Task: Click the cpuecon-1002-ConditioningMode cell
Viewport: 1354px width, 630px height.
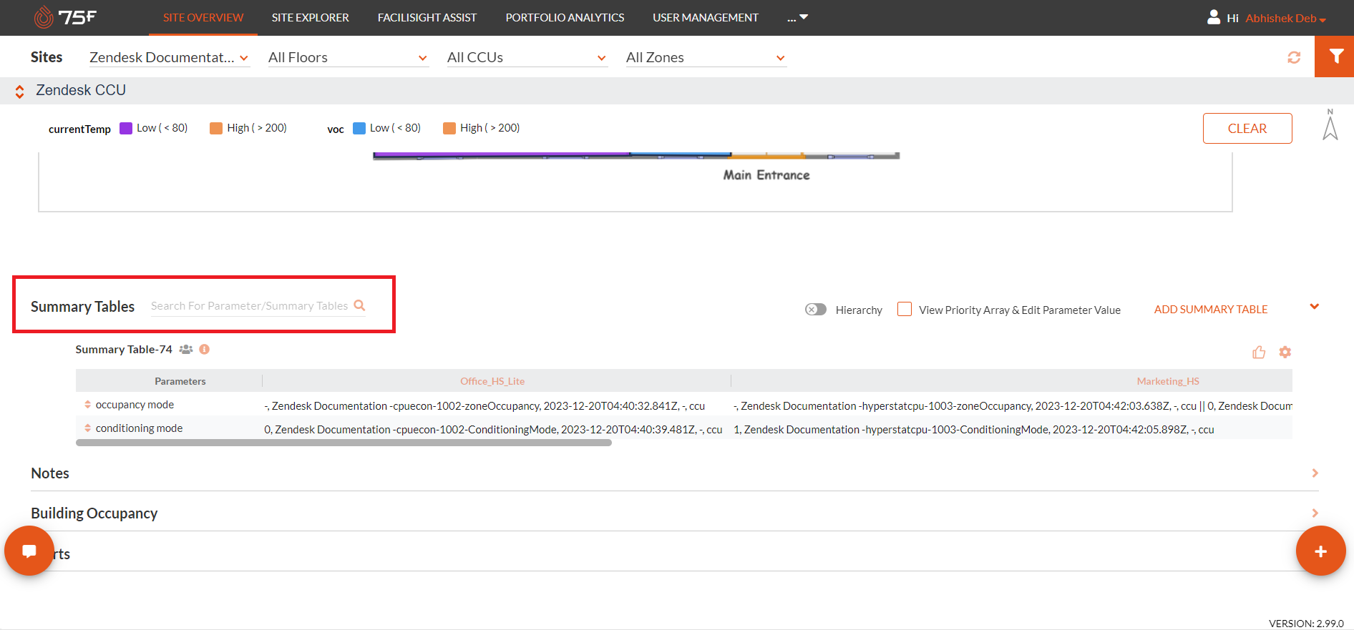Action: click(493, 429)
